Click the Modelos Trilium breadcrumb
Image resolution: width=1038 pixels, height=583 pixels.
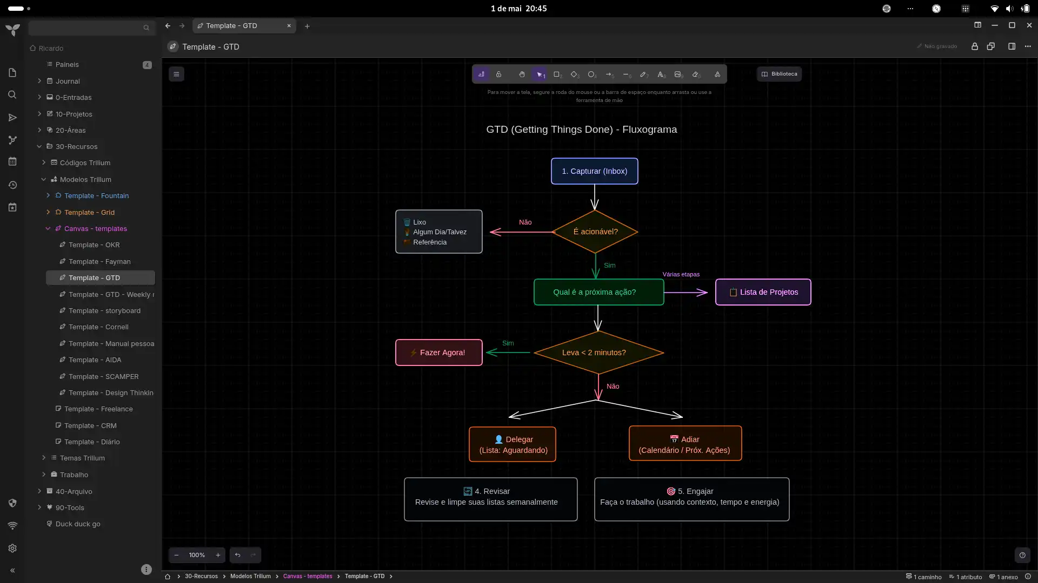point(250,577)
